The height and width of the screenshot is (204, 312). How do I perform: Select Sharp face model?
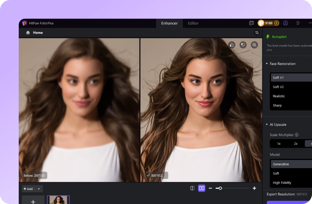click(x=291, y=105)
